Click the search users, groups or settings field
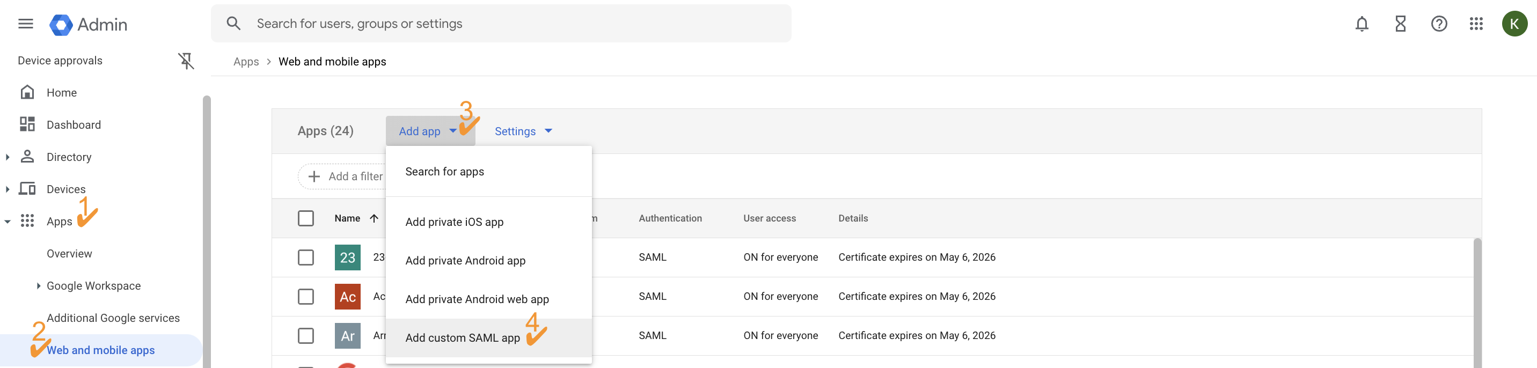Screen dimensions: 1537x368 click(x=501, y=24)
